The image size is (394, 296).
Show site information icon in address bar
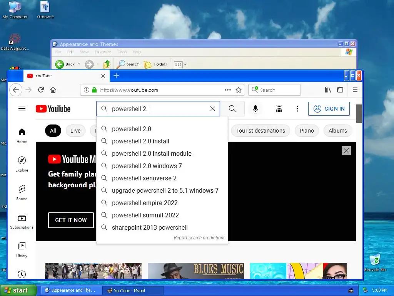click(87, 90)
